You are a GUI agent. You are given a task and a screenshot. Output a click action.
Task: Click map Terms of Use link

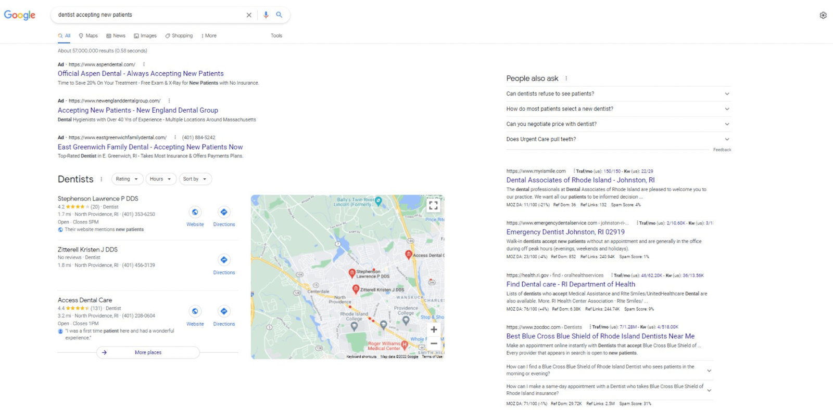point(432,356)
